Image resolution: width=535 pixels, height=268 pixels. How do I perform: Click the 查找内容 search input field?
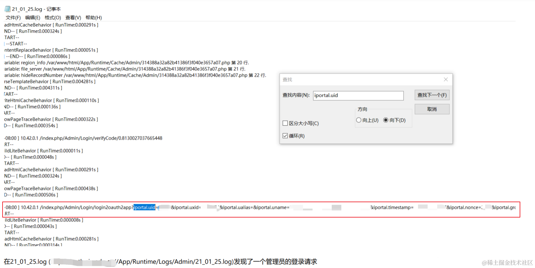point(358,96)
